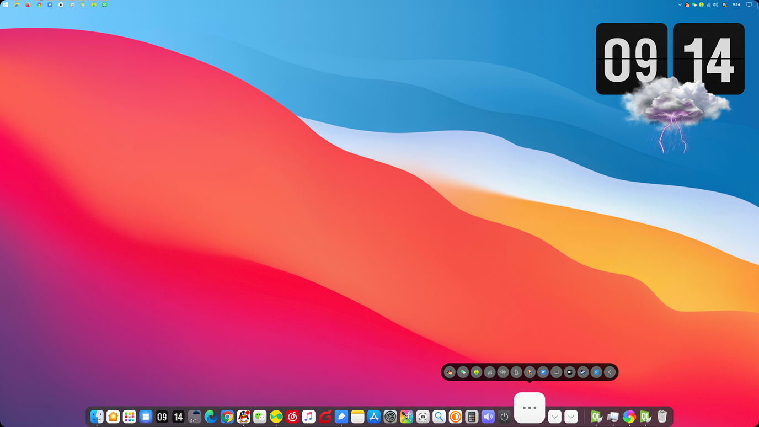Viewport: 759px width, 427px height.
Task: Open the yellow Notes app in dock
Action: tap(357, 417)
